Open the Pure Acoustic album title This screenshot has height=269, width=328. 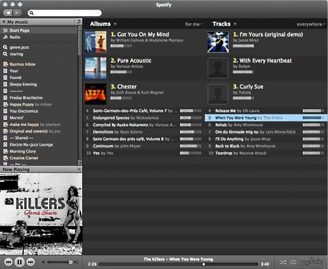(134, 61)
